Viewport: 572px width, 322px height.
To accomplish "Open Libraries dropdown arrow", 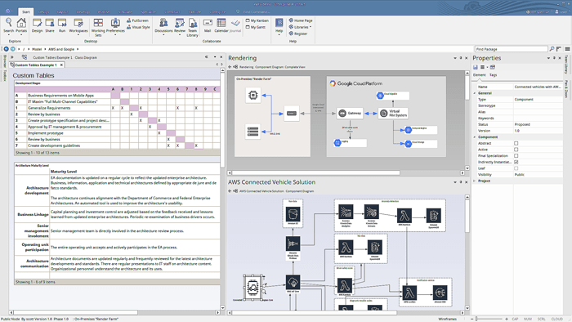I will tap(311, 27).
